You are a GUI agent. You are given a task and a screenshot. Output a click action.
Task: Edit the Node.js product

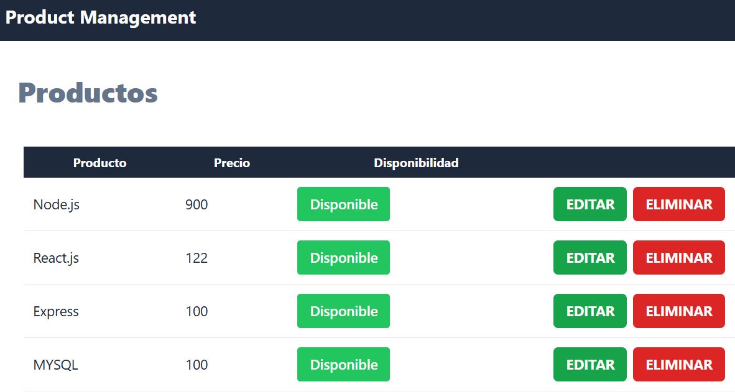pyautogui.click(x=589, y=204)
